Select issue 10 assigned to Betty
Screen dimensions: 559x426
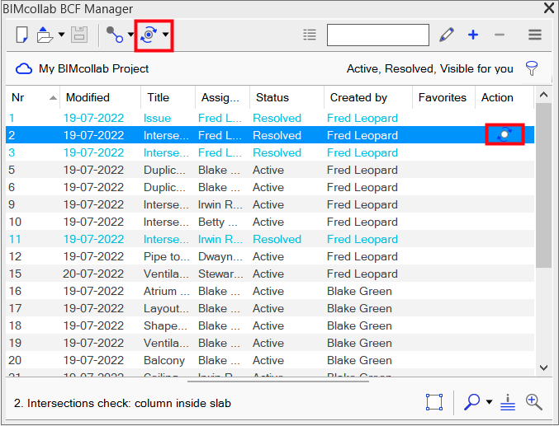[218, 222]
